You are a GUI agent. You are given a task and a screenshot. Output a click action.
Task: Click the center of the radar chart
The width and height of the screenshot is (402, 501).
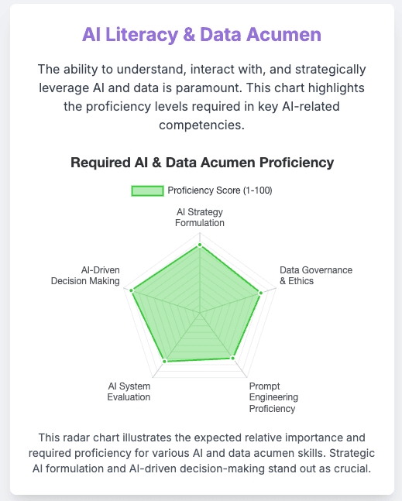[x=200, y=313]
